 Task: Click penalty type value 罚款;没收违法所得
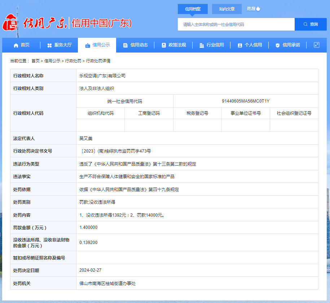[x=97, y=202]
